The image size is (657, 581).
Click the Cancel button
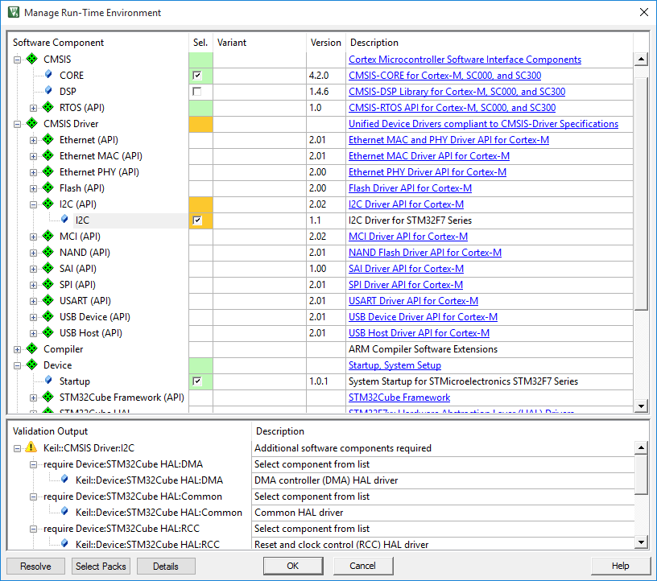point(363,566)
